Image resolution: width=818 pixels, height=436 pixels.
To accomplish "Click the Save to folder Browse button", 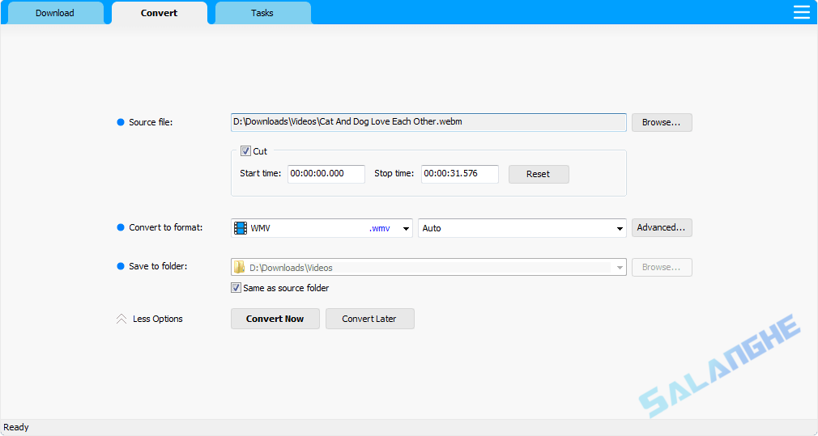I will 662,267.
